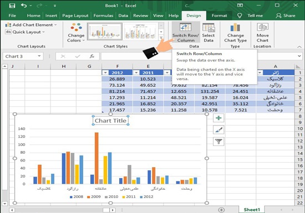This screenshot has height=213, width=305.
Task: Click the formula bar Enter checkmark
Action: (x=78, y=56)
